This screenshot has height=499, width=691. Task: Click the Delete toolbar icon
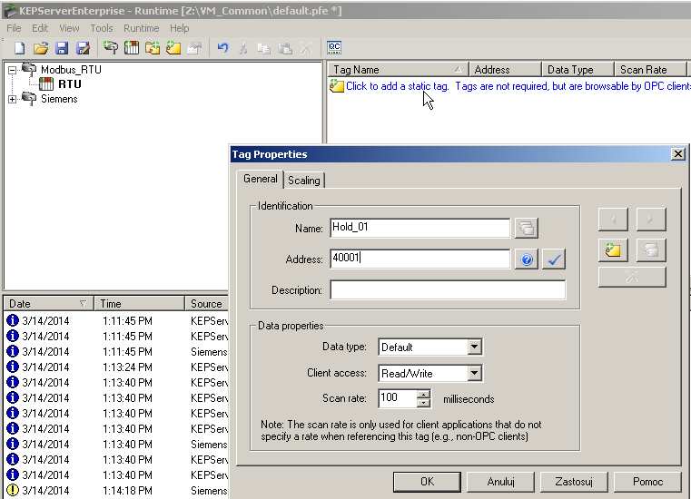point(306,48)
